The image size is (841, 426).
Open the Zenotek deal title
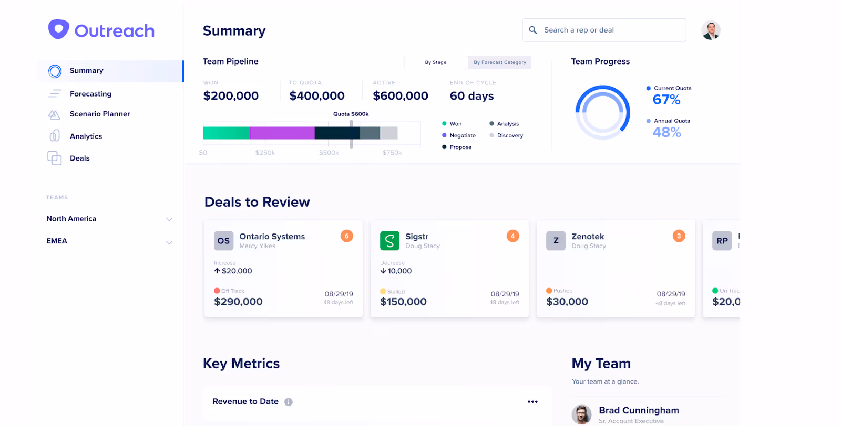[588, 237]
